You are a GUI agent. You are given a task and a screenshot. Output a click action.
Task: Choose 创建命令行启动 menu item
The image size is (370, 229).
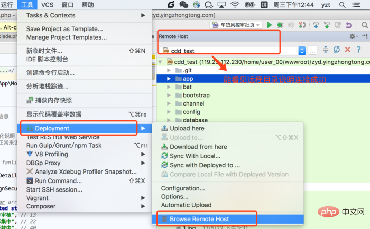point(85,73)
